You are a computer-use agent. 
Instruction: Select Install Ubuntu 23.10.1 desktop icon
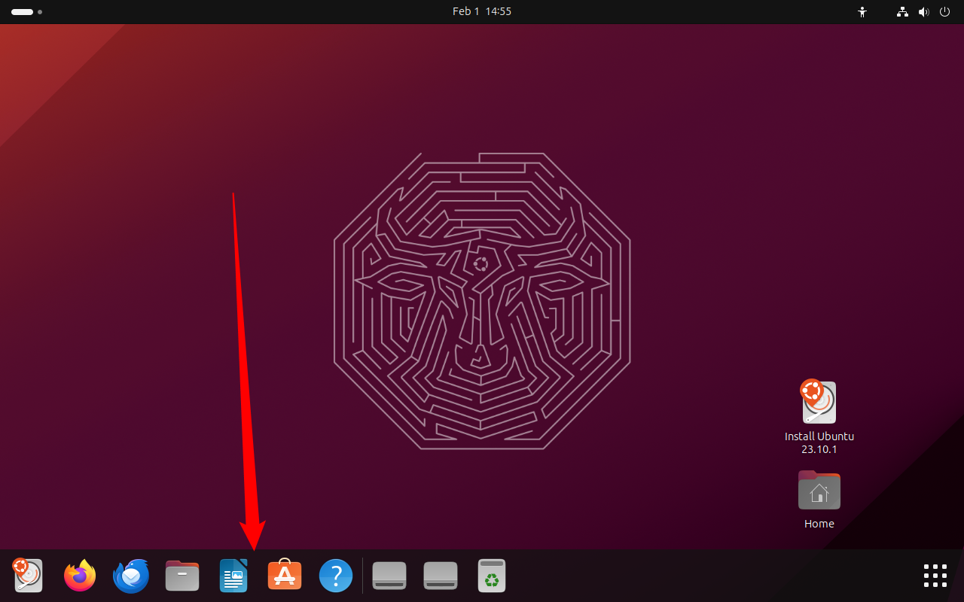click(x=819, y=416)
